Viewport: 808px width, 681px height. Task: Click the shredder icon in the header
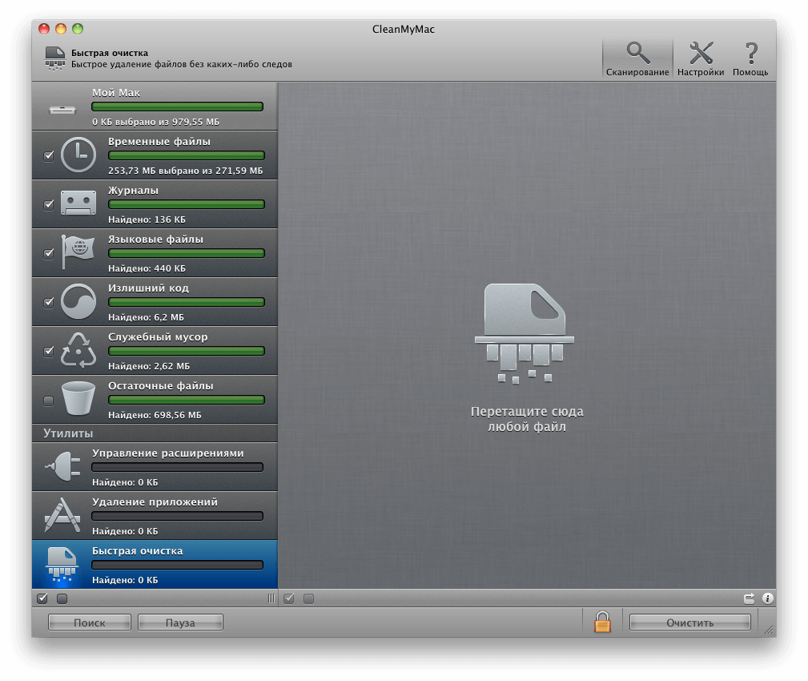pyautogui.click(x=55, y=58)
